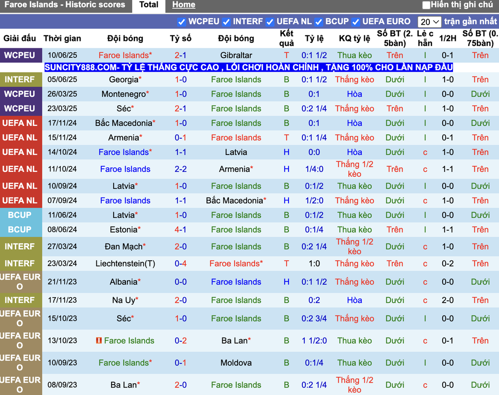Click the 4-1 score in Estonia row

[180, 230]
